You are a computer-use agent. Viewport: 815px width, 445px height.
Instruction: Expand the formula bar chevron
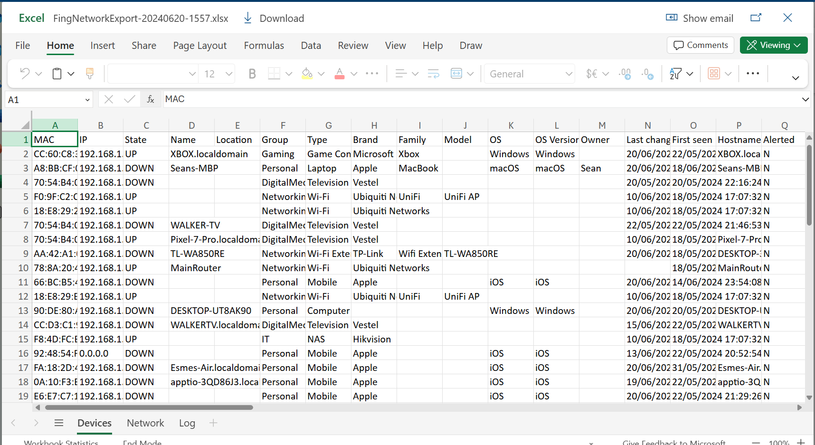pyautogui.click(x=805, y=99)
